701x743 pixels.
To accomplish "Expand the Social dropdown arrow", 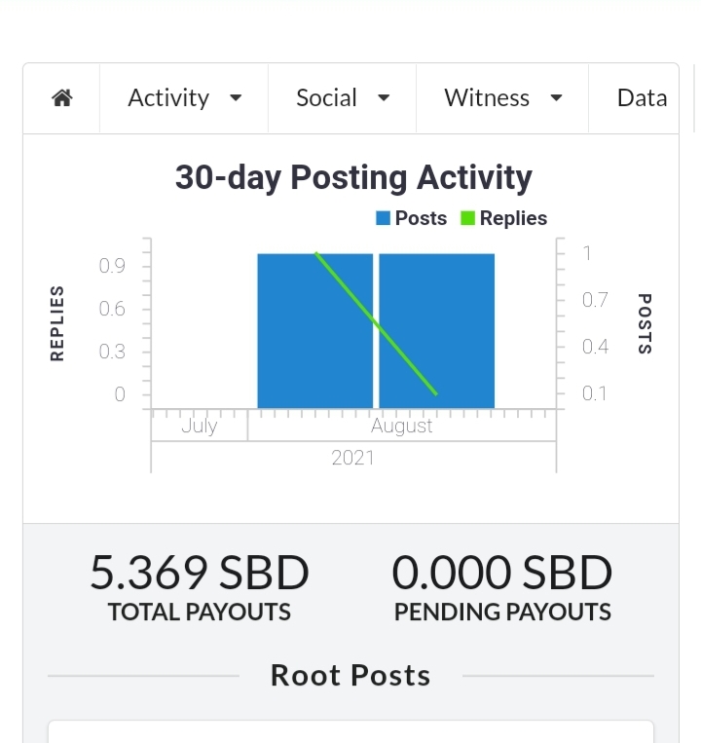I will [x=384, y=98].
